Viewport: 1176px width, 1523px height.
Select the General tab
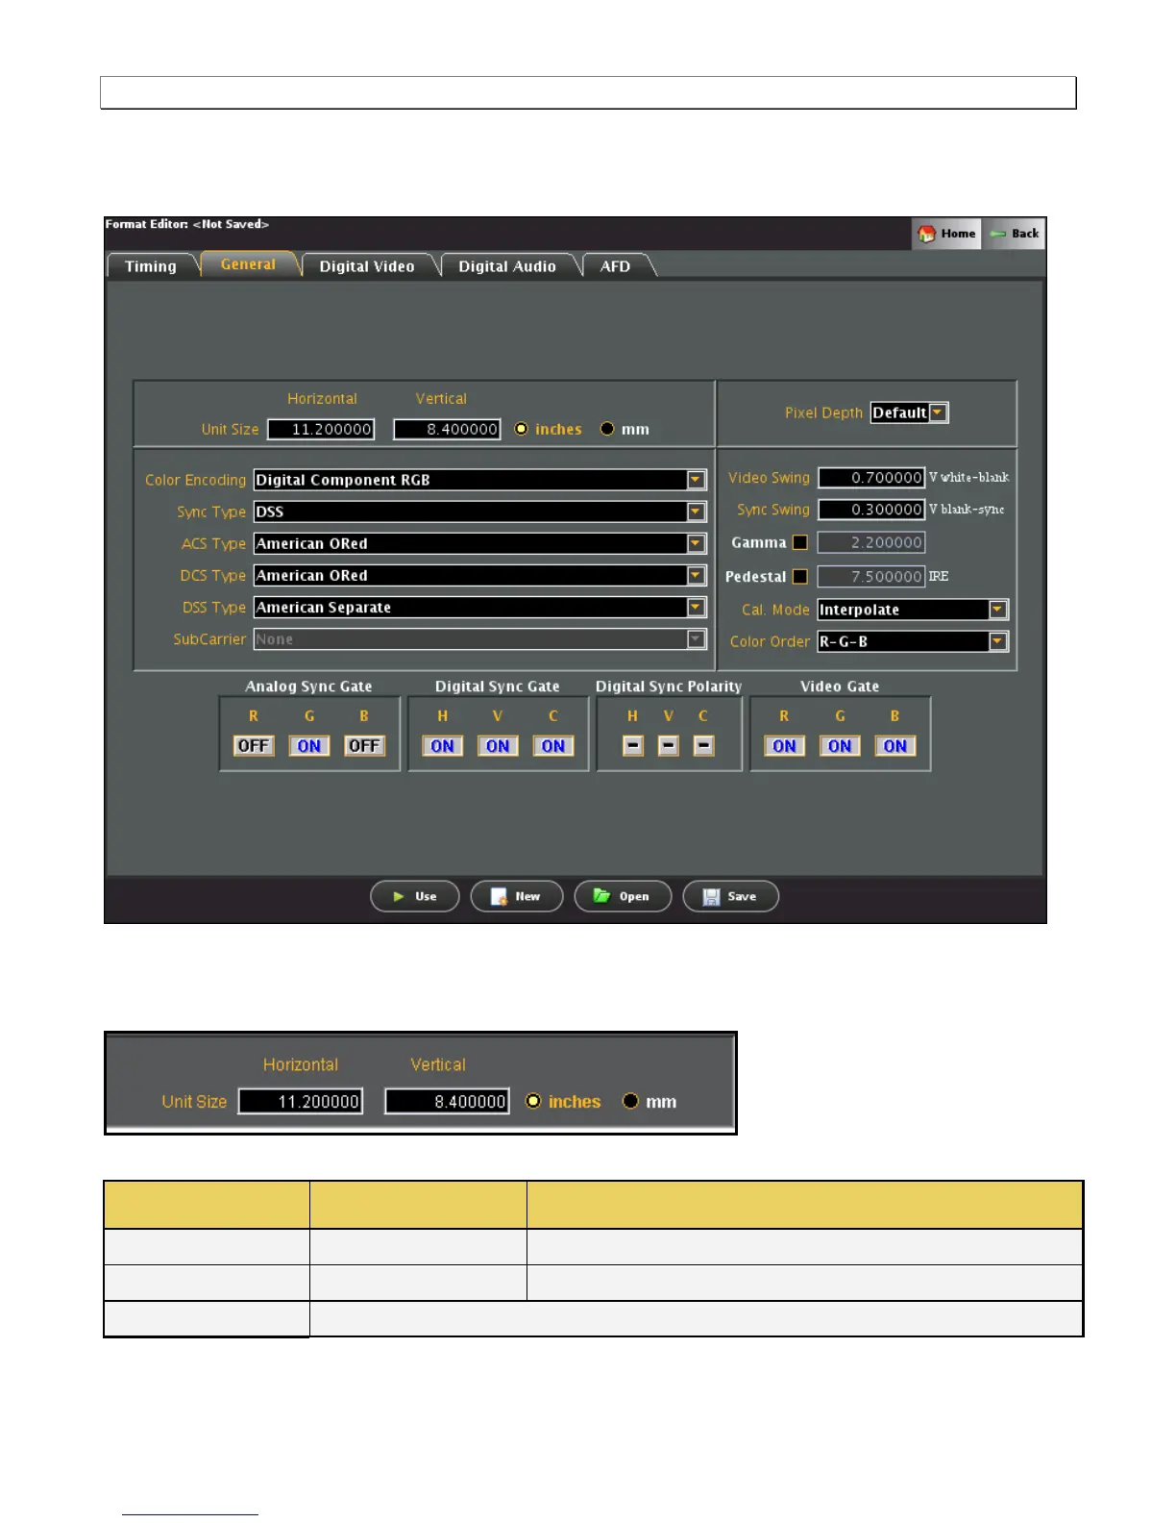[248, 264]
